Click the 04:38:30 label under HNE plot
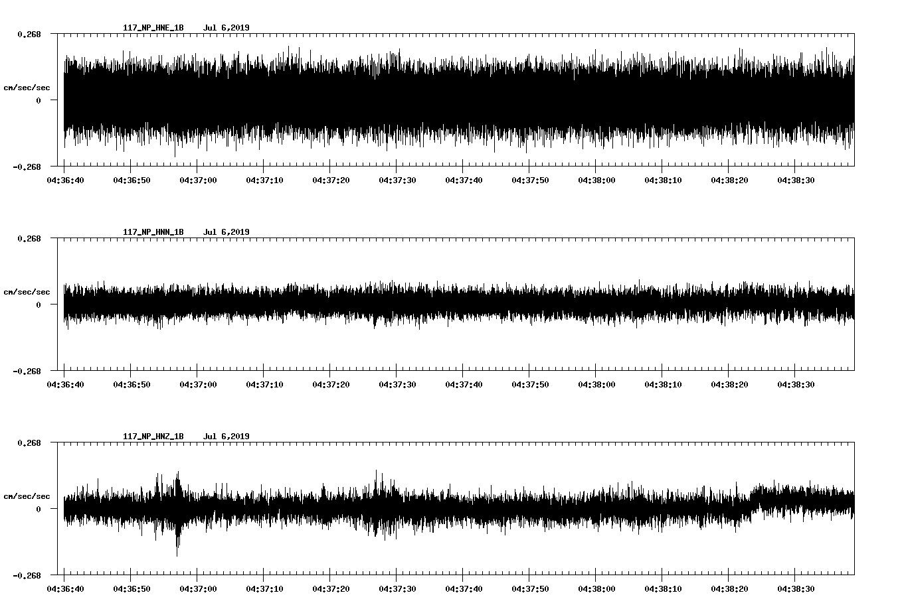This screenshot has height=613, width=902. tap(795, 180)
